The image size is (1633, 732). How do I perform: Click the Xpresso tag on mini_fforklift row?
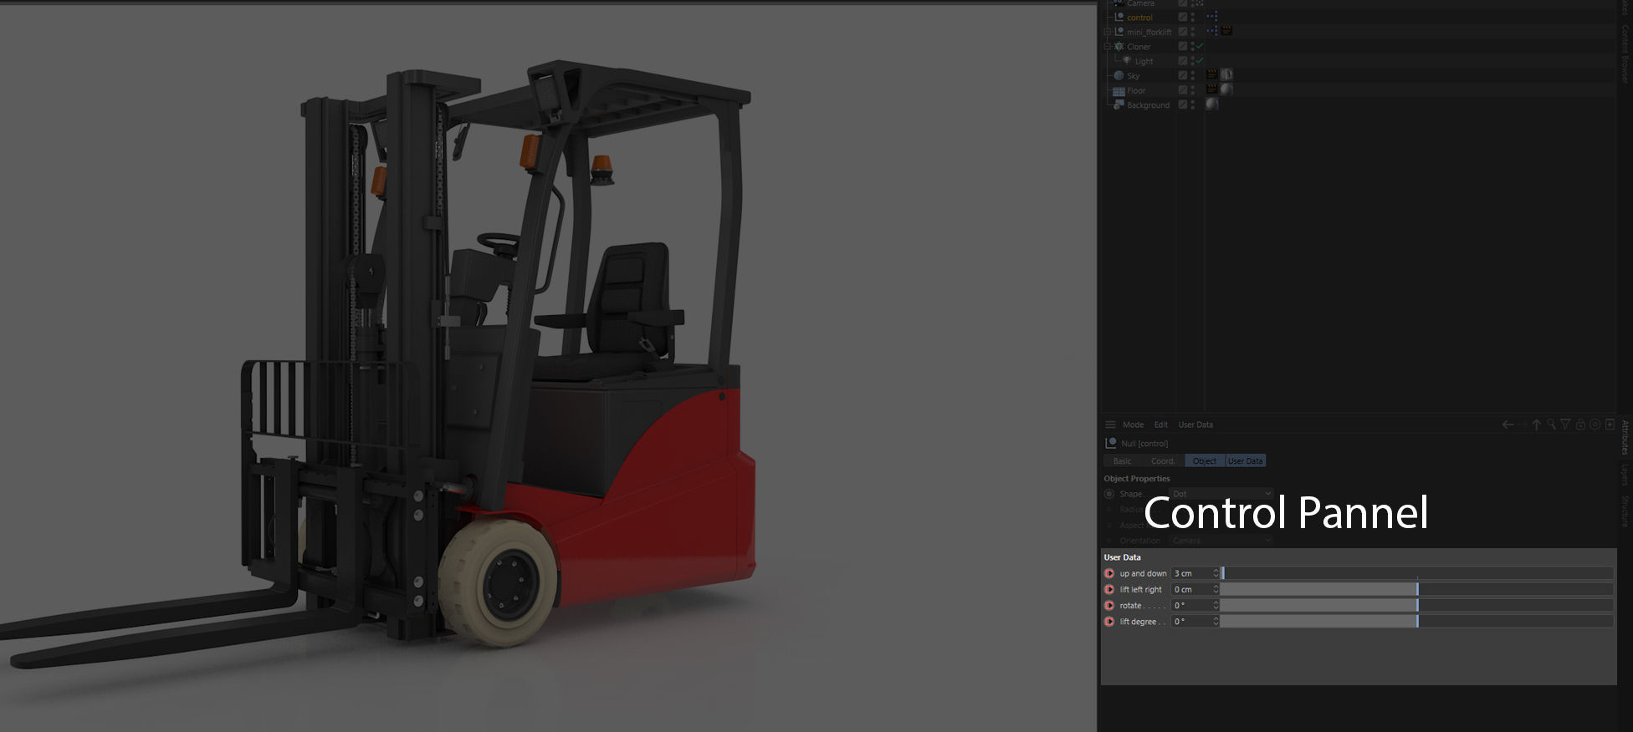(1212, 31)
